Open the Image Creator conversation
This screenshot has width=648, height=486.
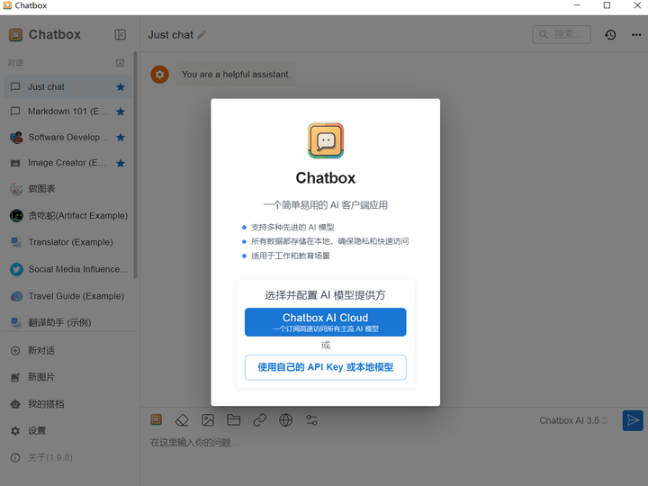(68, 163)
